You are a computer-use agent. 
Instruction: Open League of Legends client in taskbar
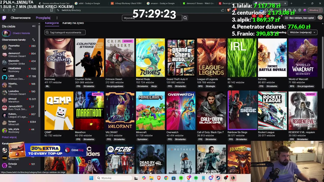[233, 178]
